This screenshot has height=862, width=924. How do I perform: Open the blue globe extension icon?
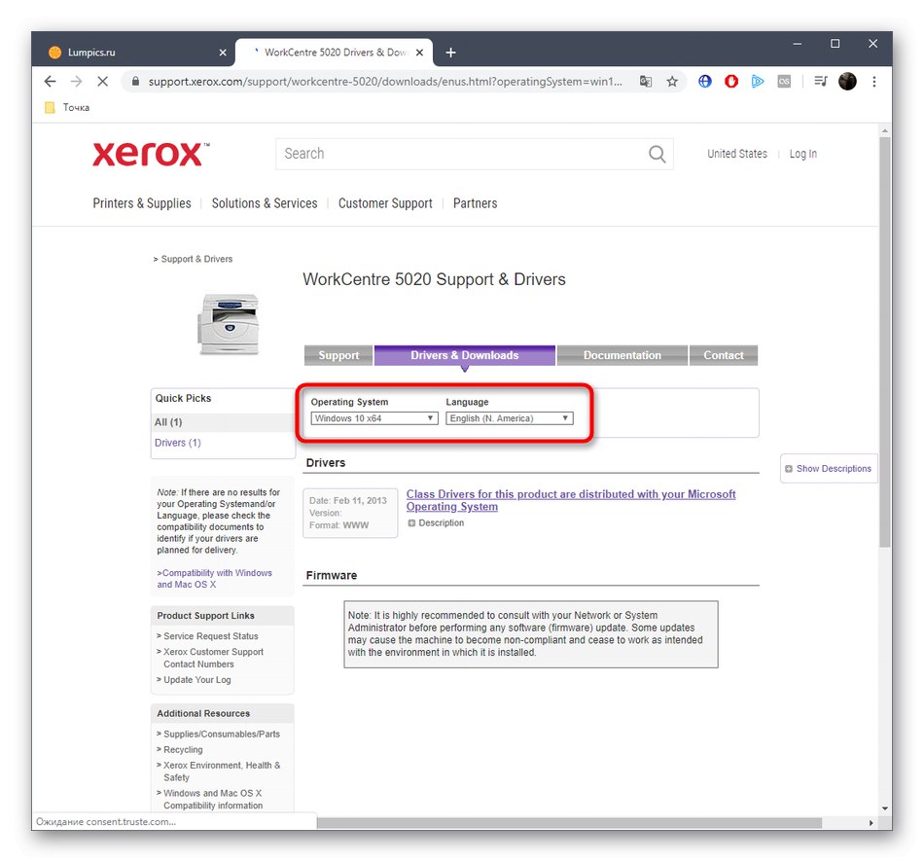705,82
